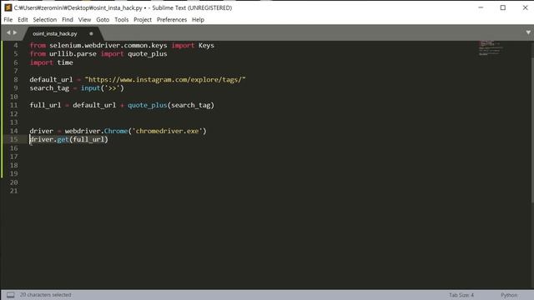Open the Edit menu
The height and width of the screenshot is (300, 534).
tap(23, 20)
